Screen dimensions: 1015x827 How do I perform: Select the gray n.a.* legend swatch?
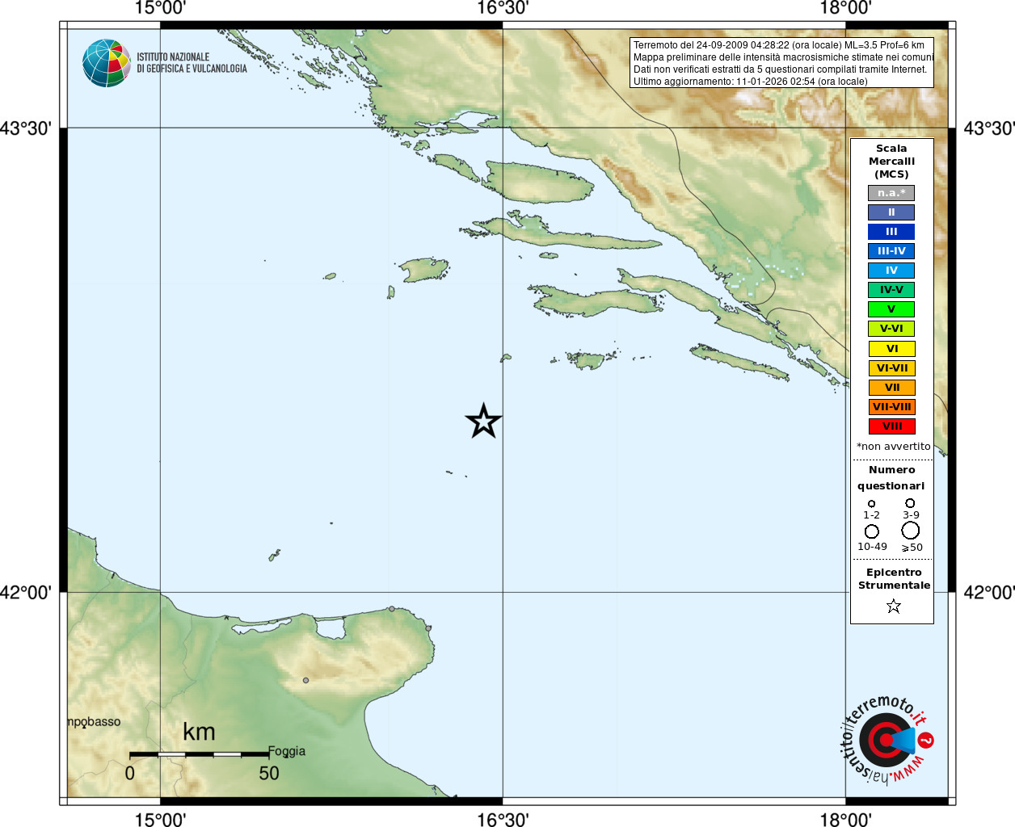click(891, 193)
